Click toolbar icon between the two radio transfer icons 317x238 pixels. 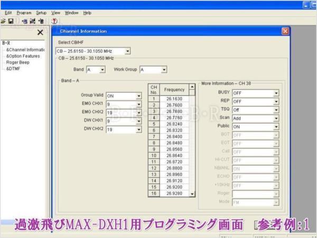pyautogui.click(x=33, y=21)
